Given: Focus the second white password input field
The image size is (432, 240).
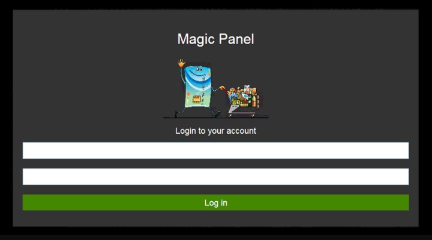Looking at the screenshot, I should (x=216, y=177).
